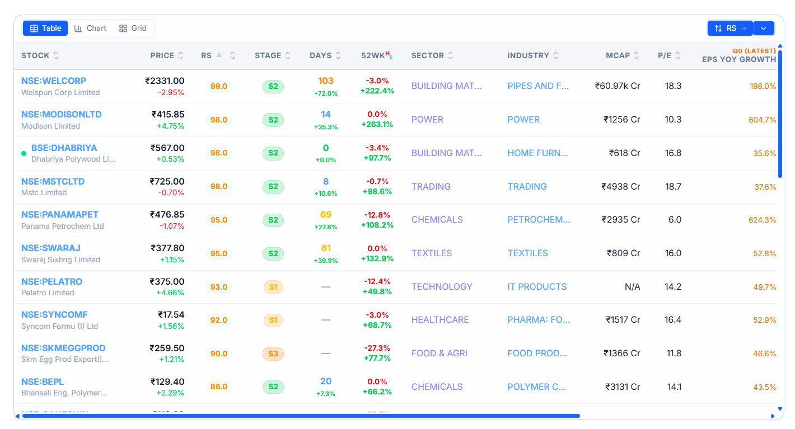Image resolution: width=795 pixels, height=429 pixels.
Task: Select TEXTILES sector link for SWARAJ
Action: pos(432,253)
